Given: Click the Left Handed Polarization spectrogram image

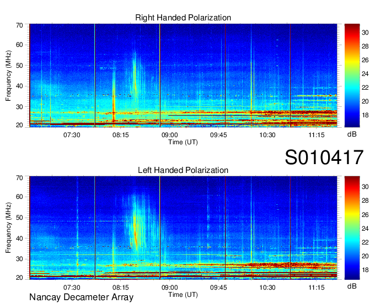Looking at the screenshot, I should tap(183, 228).
